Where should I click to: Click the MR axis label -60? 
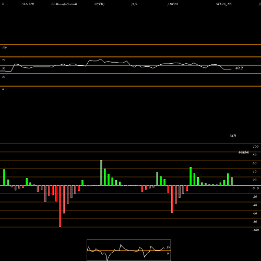255,213
